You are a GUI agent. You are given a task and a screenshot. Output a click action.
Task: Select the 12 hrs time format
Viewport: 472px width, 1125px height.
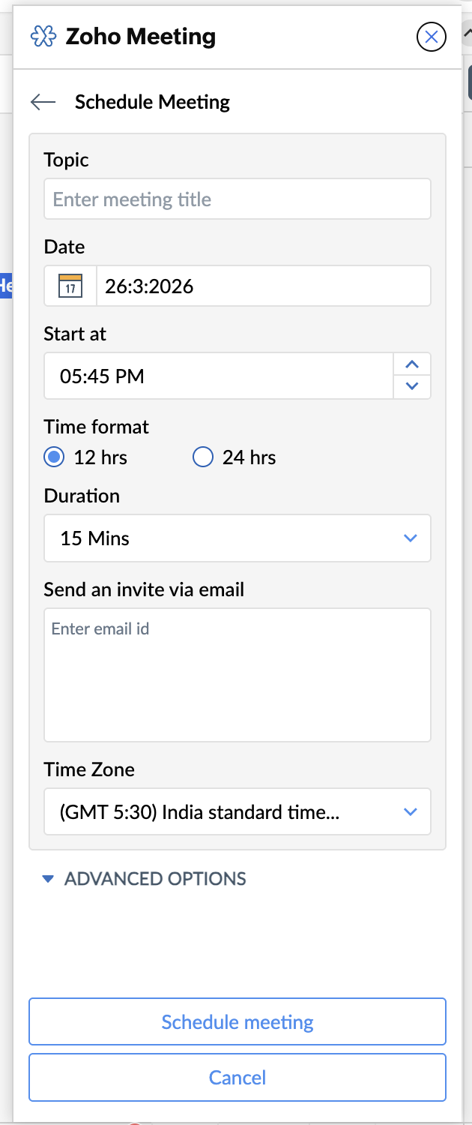click(54, 457)
